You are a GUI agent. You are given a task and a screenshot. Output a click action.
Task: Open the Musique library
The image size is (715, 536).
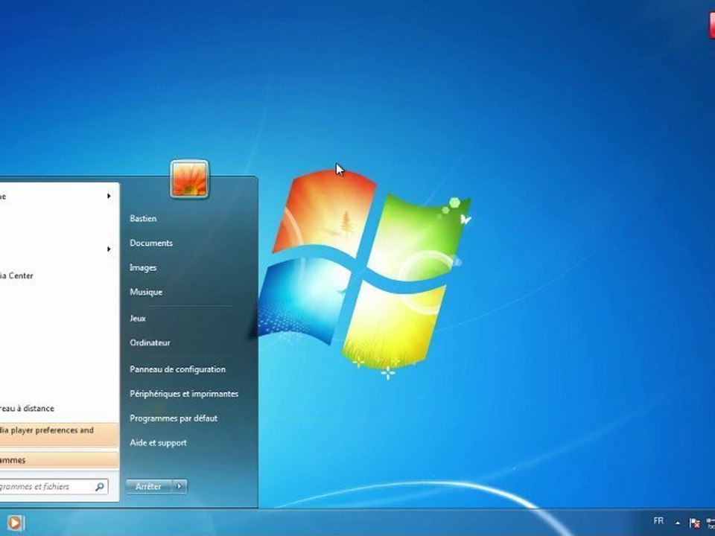pos(146,292)
